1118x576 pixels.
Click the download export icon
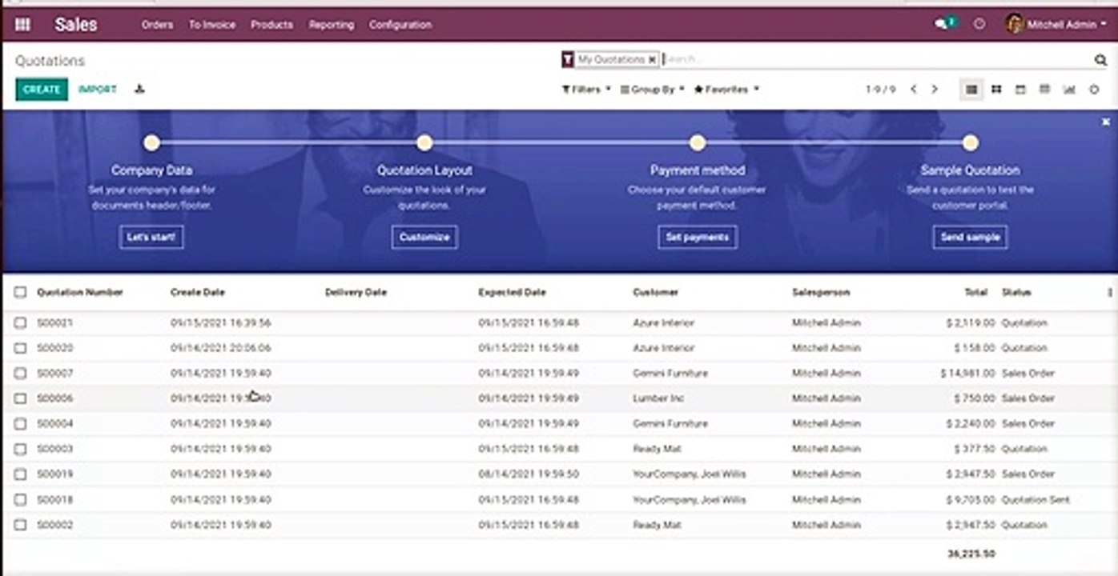point(139,89)
